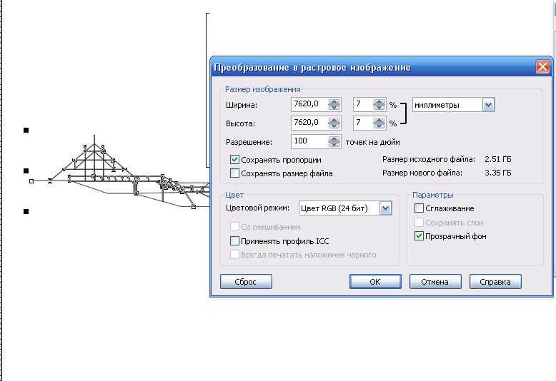Click the dialog title Преобразование в растровое изображение
The image size is (556, 381).
point(312,68)
